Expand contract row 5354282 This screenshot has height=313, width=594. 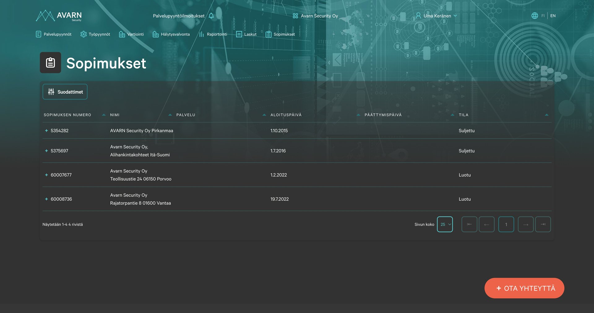point(46,131)
